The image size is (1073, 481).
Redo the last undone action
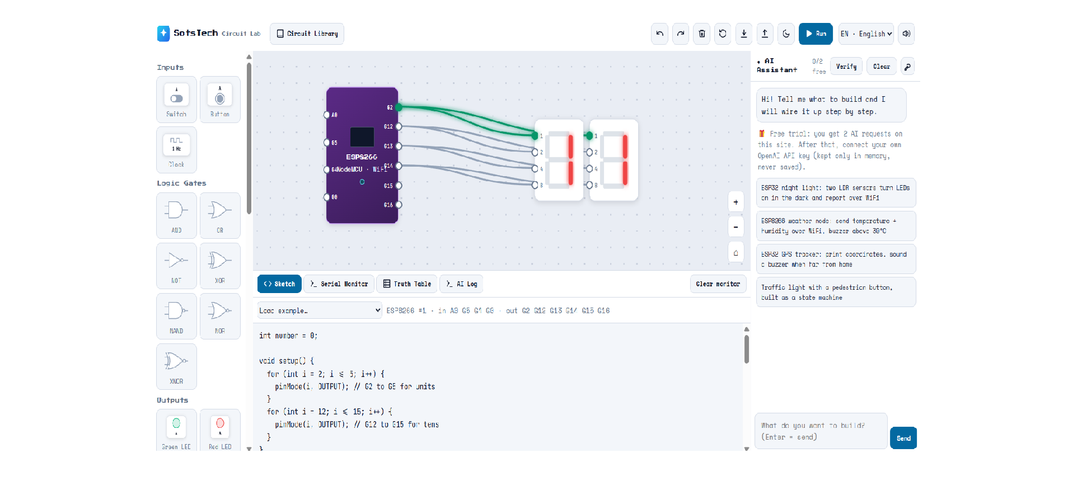681,34
